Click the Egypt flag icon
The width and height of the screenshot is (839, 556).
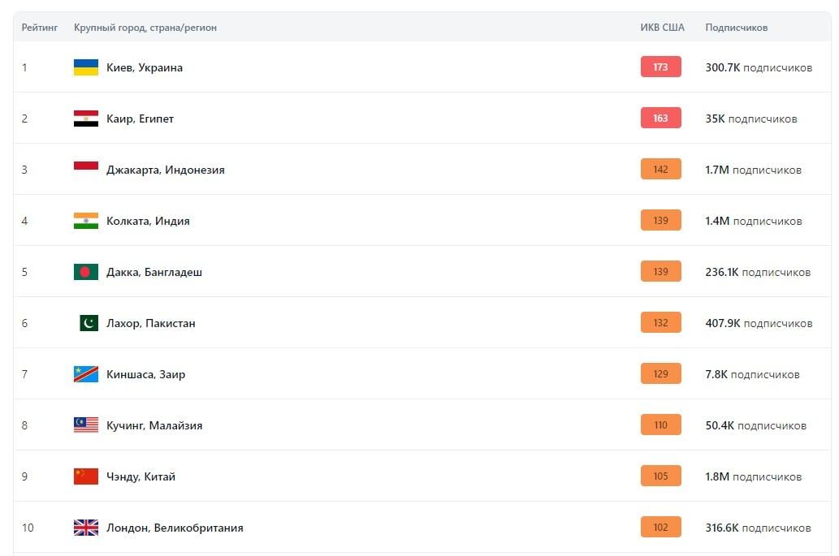(85, 119)
